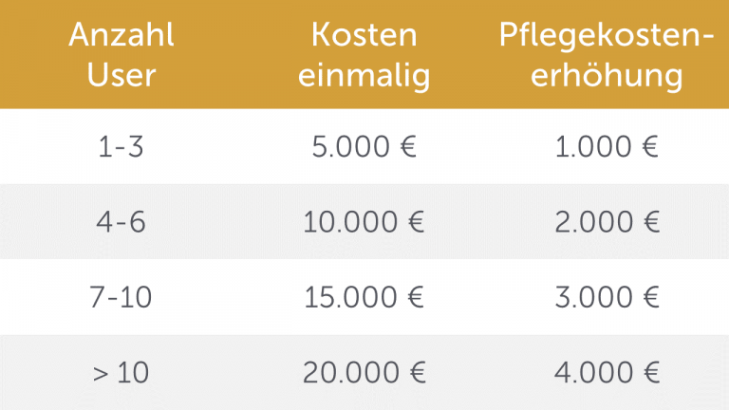Click the word "User" in the header
729x410 pixels.
(121, 75)
